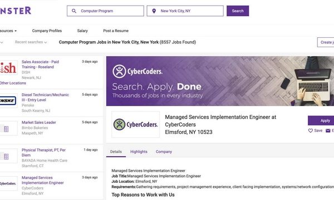The image size is (334, 200).
Task: Switch to the Details tab
Action: coord(116,152)
